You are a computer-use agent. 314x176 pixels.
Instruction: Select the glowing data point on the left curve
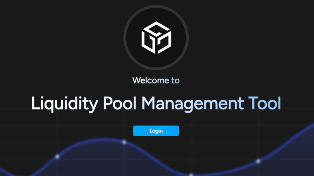click(x=57, y=157)
